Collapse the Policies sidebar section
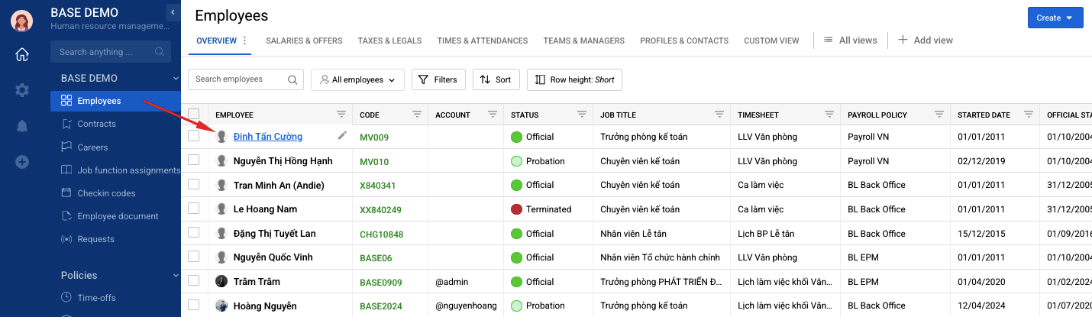This screenshot has height=317, width=1092. [175, 276]
